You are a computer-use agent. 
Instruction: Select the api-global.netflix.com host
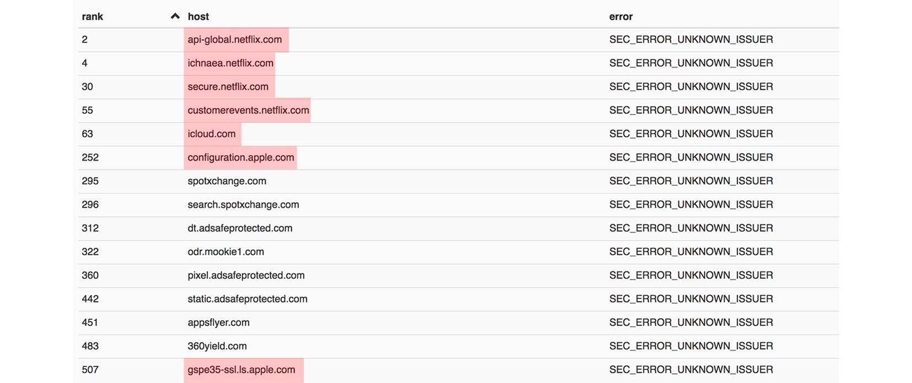(234, 40)
